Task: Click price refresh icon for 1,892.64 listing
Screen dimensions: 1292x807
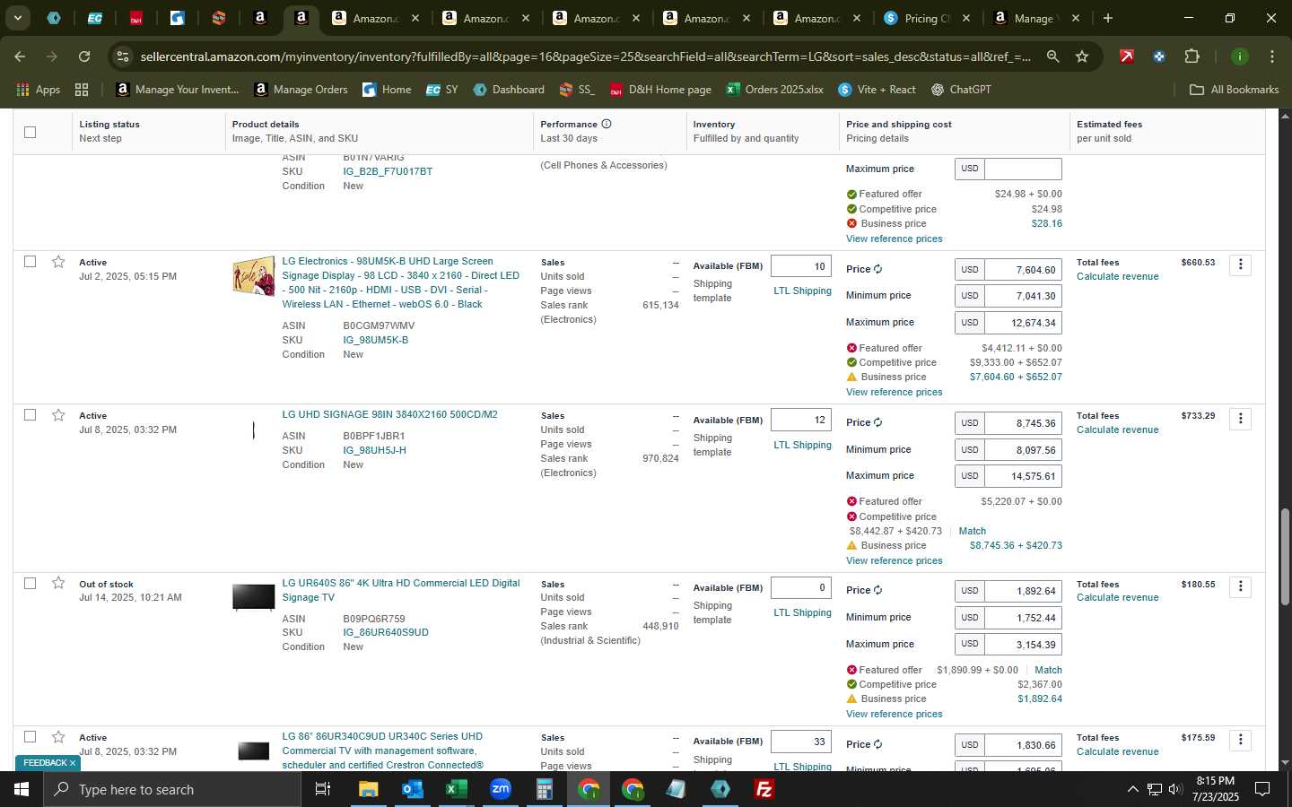Action: coord(877,590)
